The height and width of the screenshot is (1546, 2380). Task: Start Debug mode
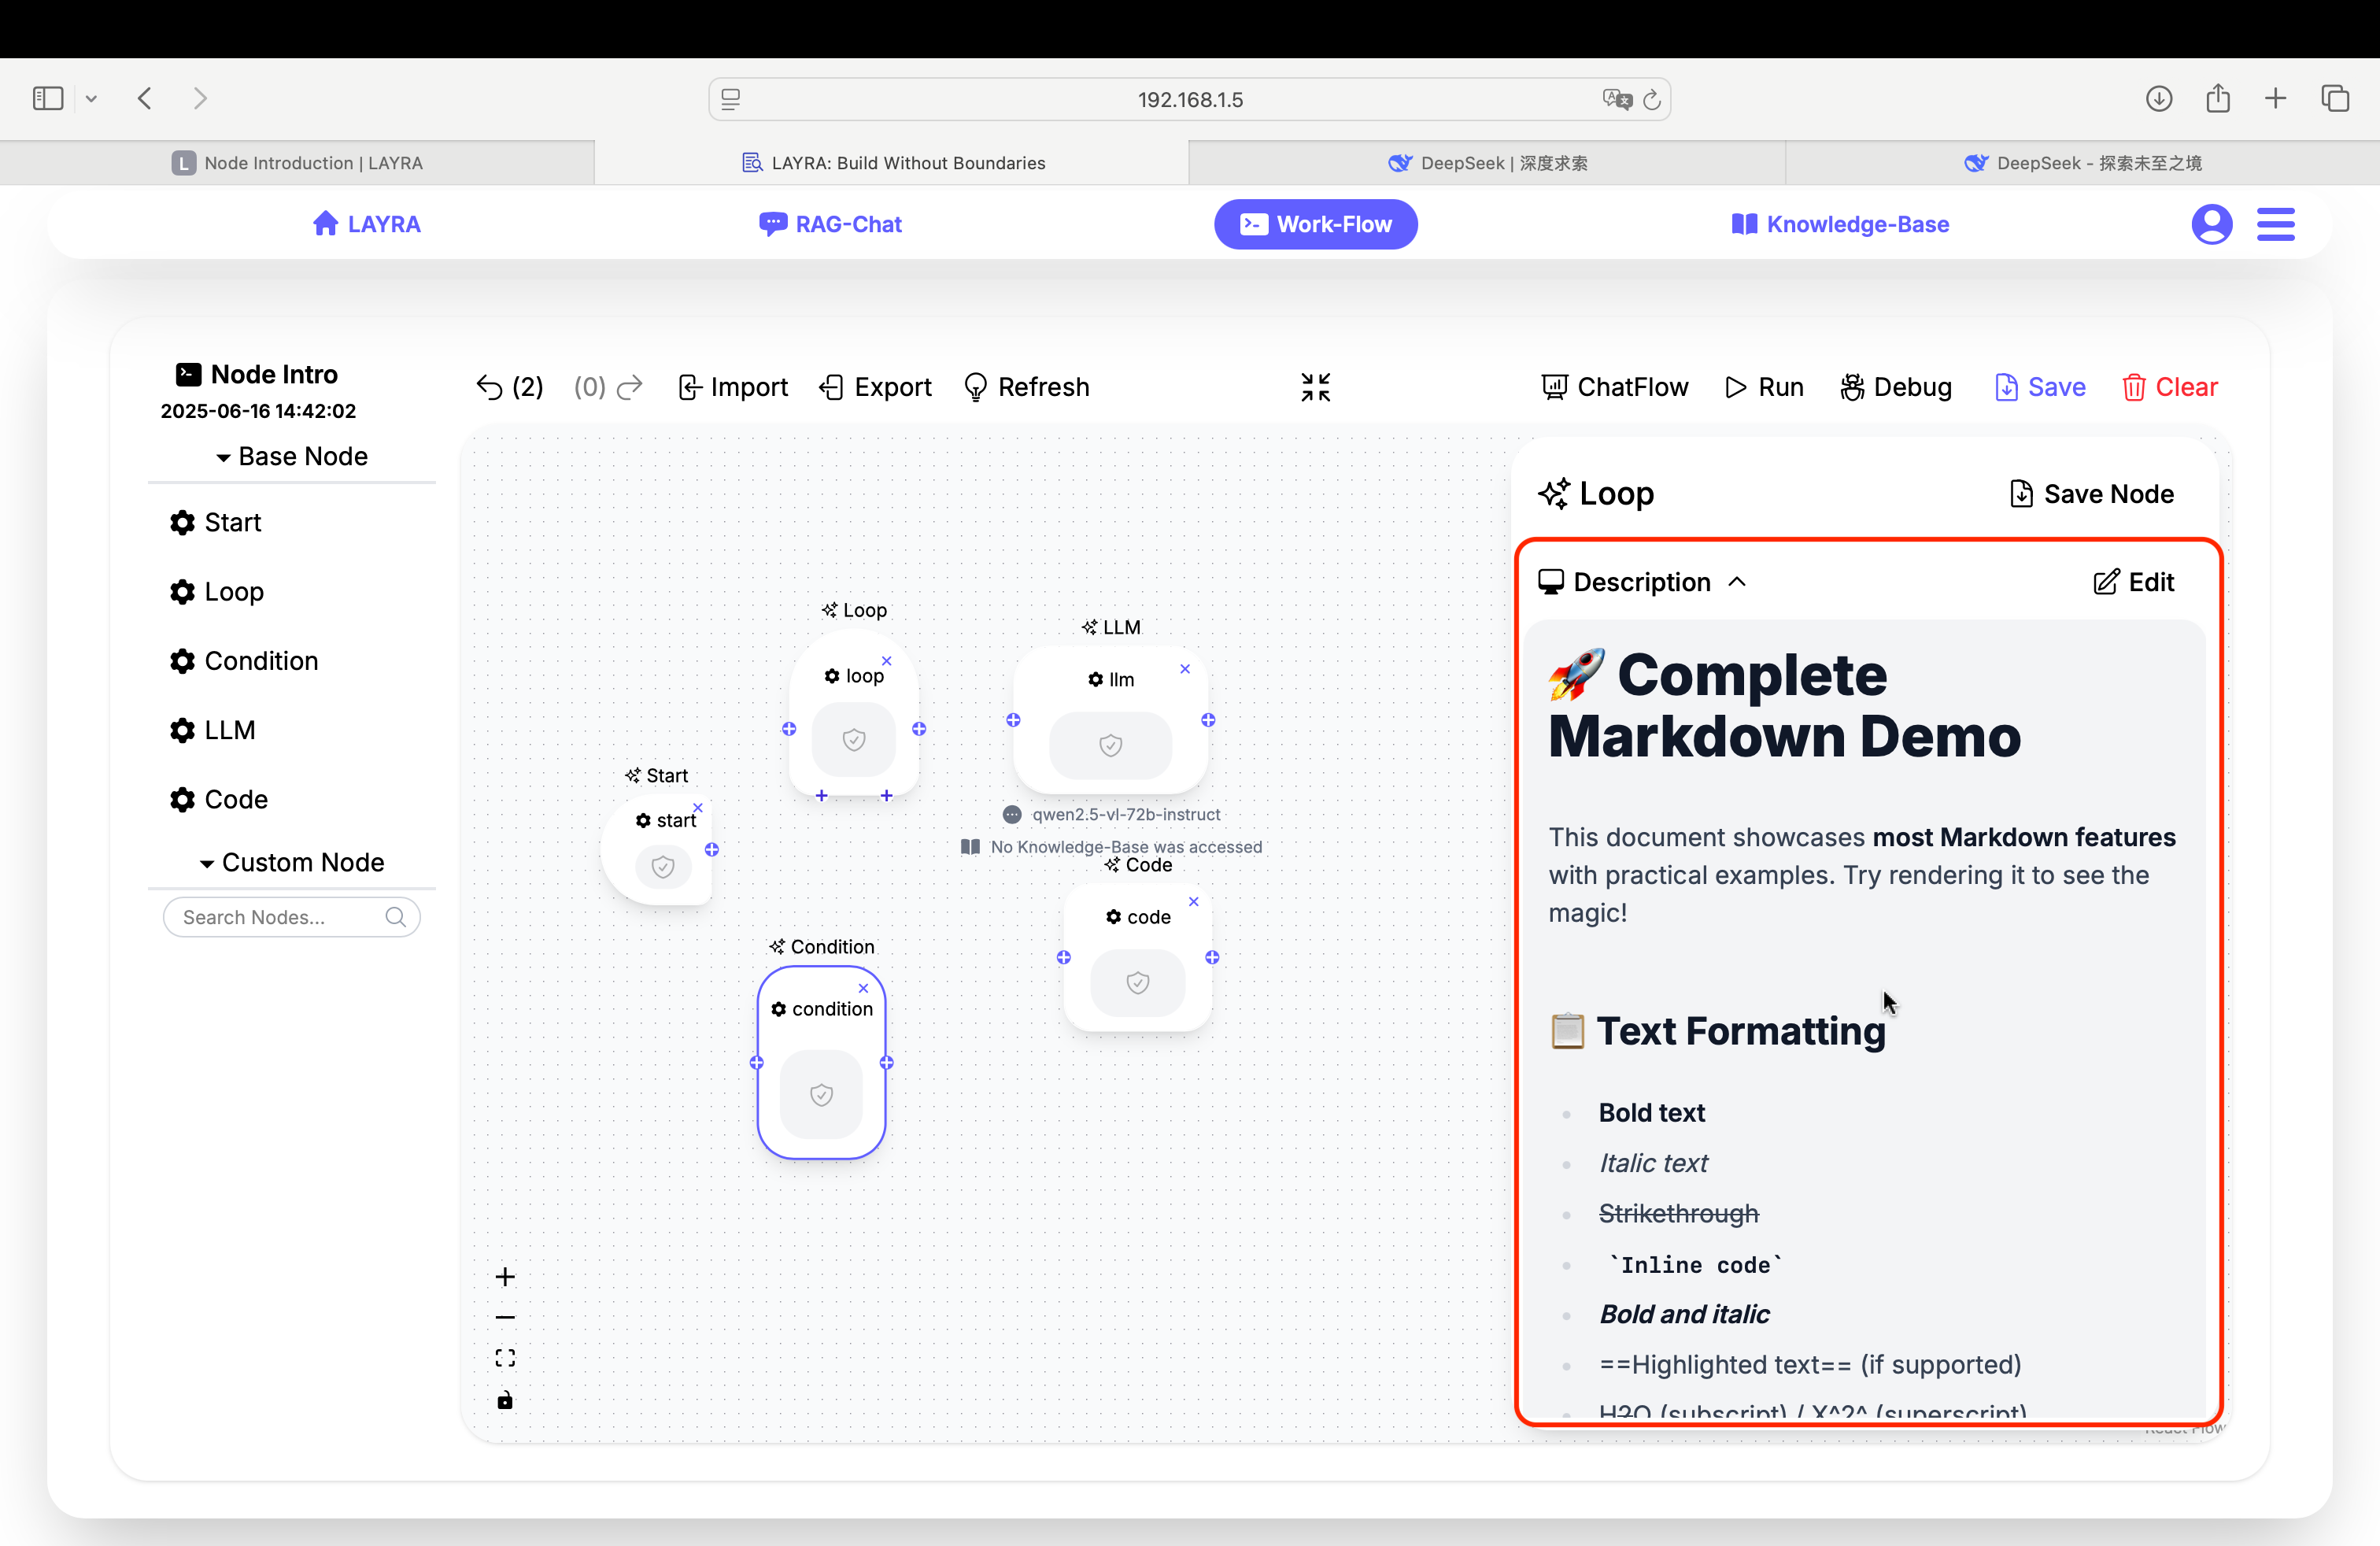click(x=1895, y=387)
